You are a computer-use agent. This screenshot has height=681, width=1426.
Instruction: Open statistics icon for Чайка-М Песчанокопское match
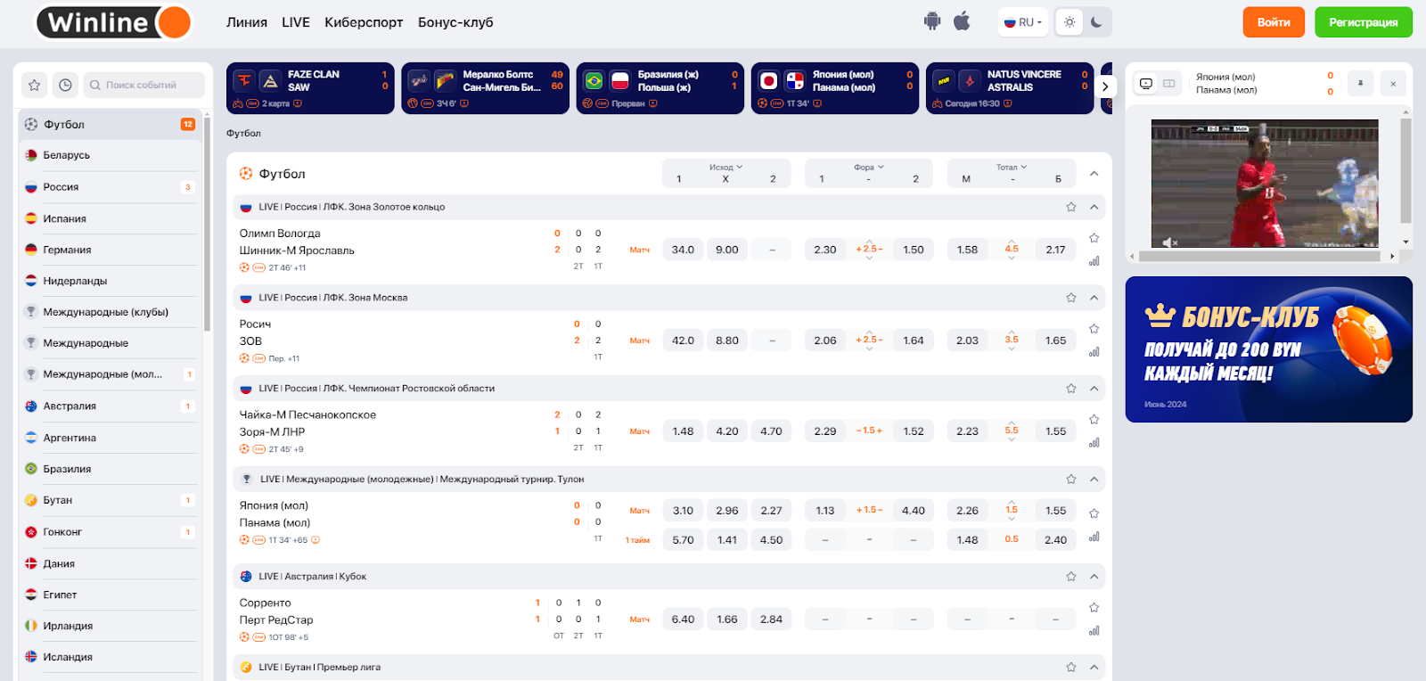[x=1094, y=442]
